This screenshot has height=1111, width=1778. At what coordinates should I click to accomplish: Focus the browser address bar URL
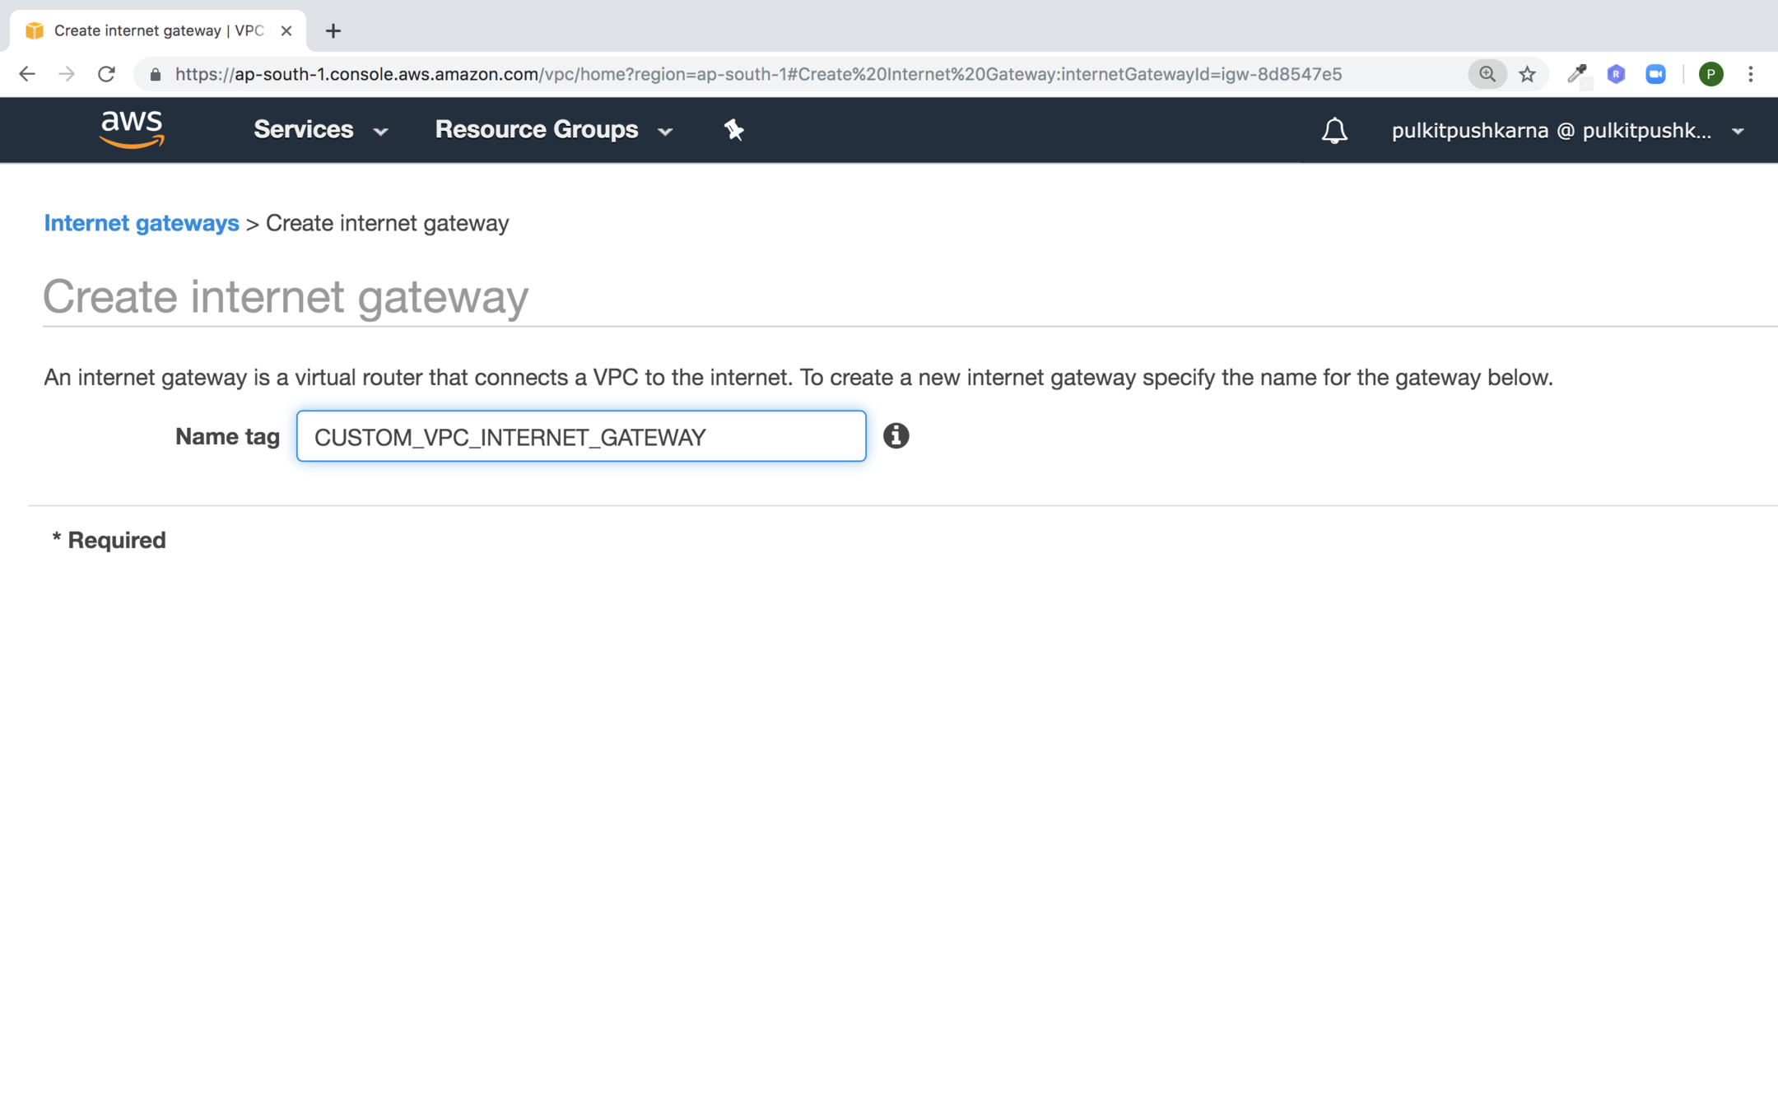[758, 74]
